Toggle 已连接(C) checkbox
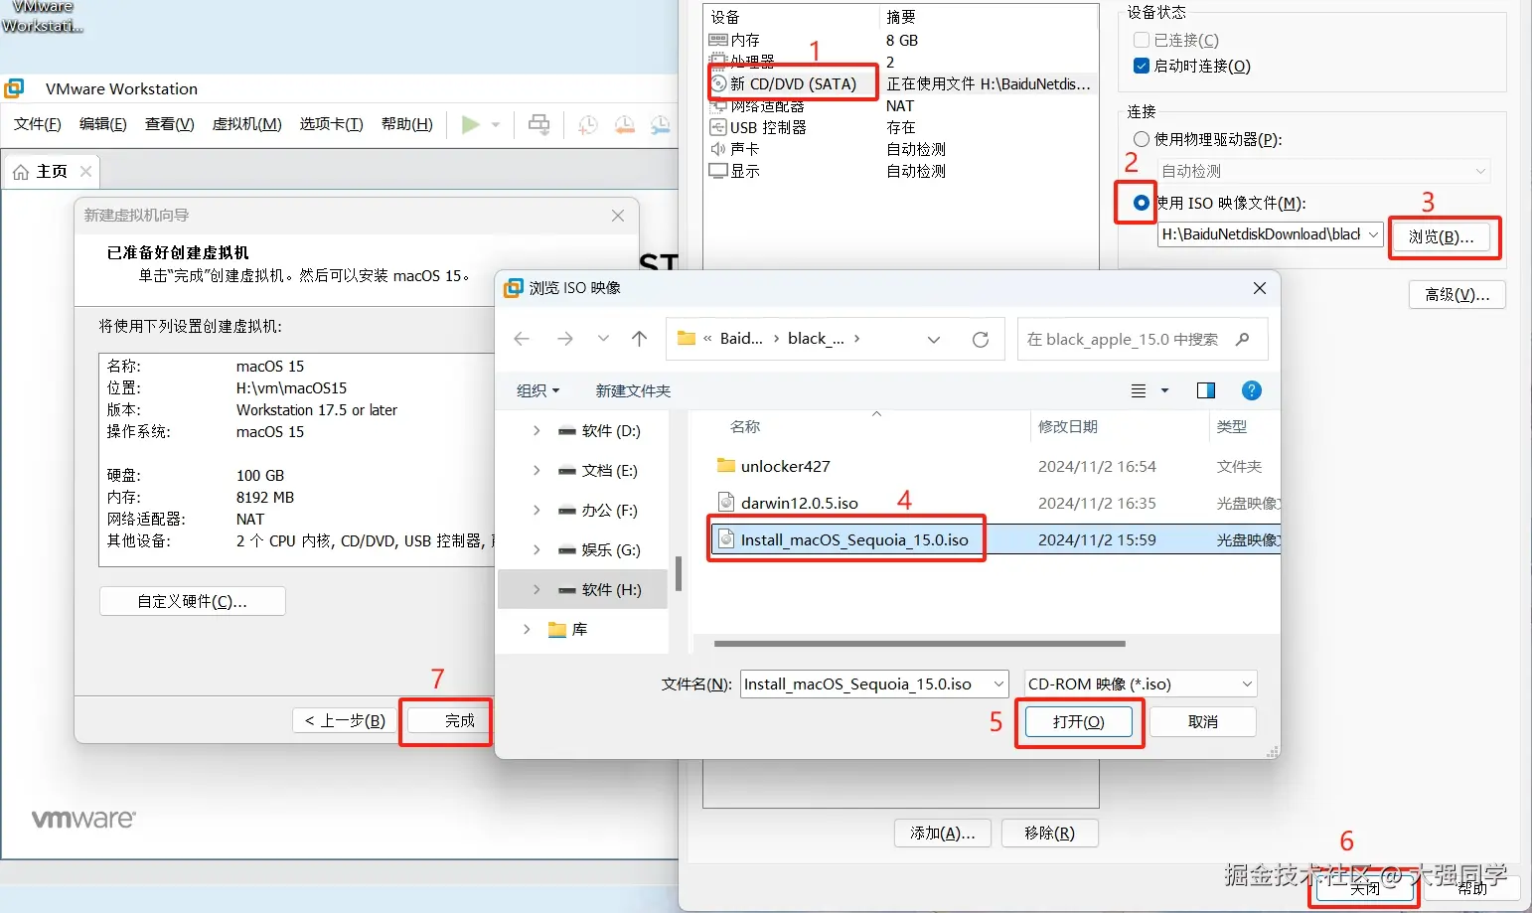Screen dimensions: 1532x913 [1142, 40]
